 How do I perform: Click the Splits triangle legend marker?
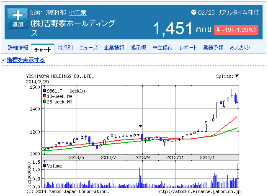(237, 76)
